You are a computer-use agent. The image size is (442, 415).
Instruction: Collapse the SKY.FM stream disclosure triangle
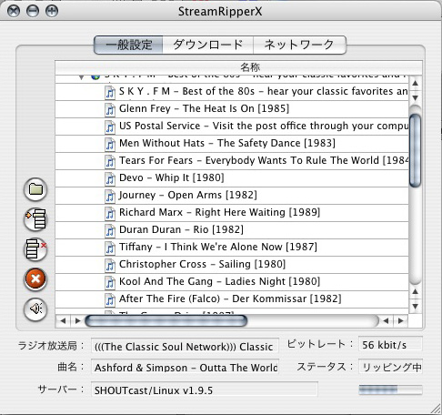click(81, 77)
